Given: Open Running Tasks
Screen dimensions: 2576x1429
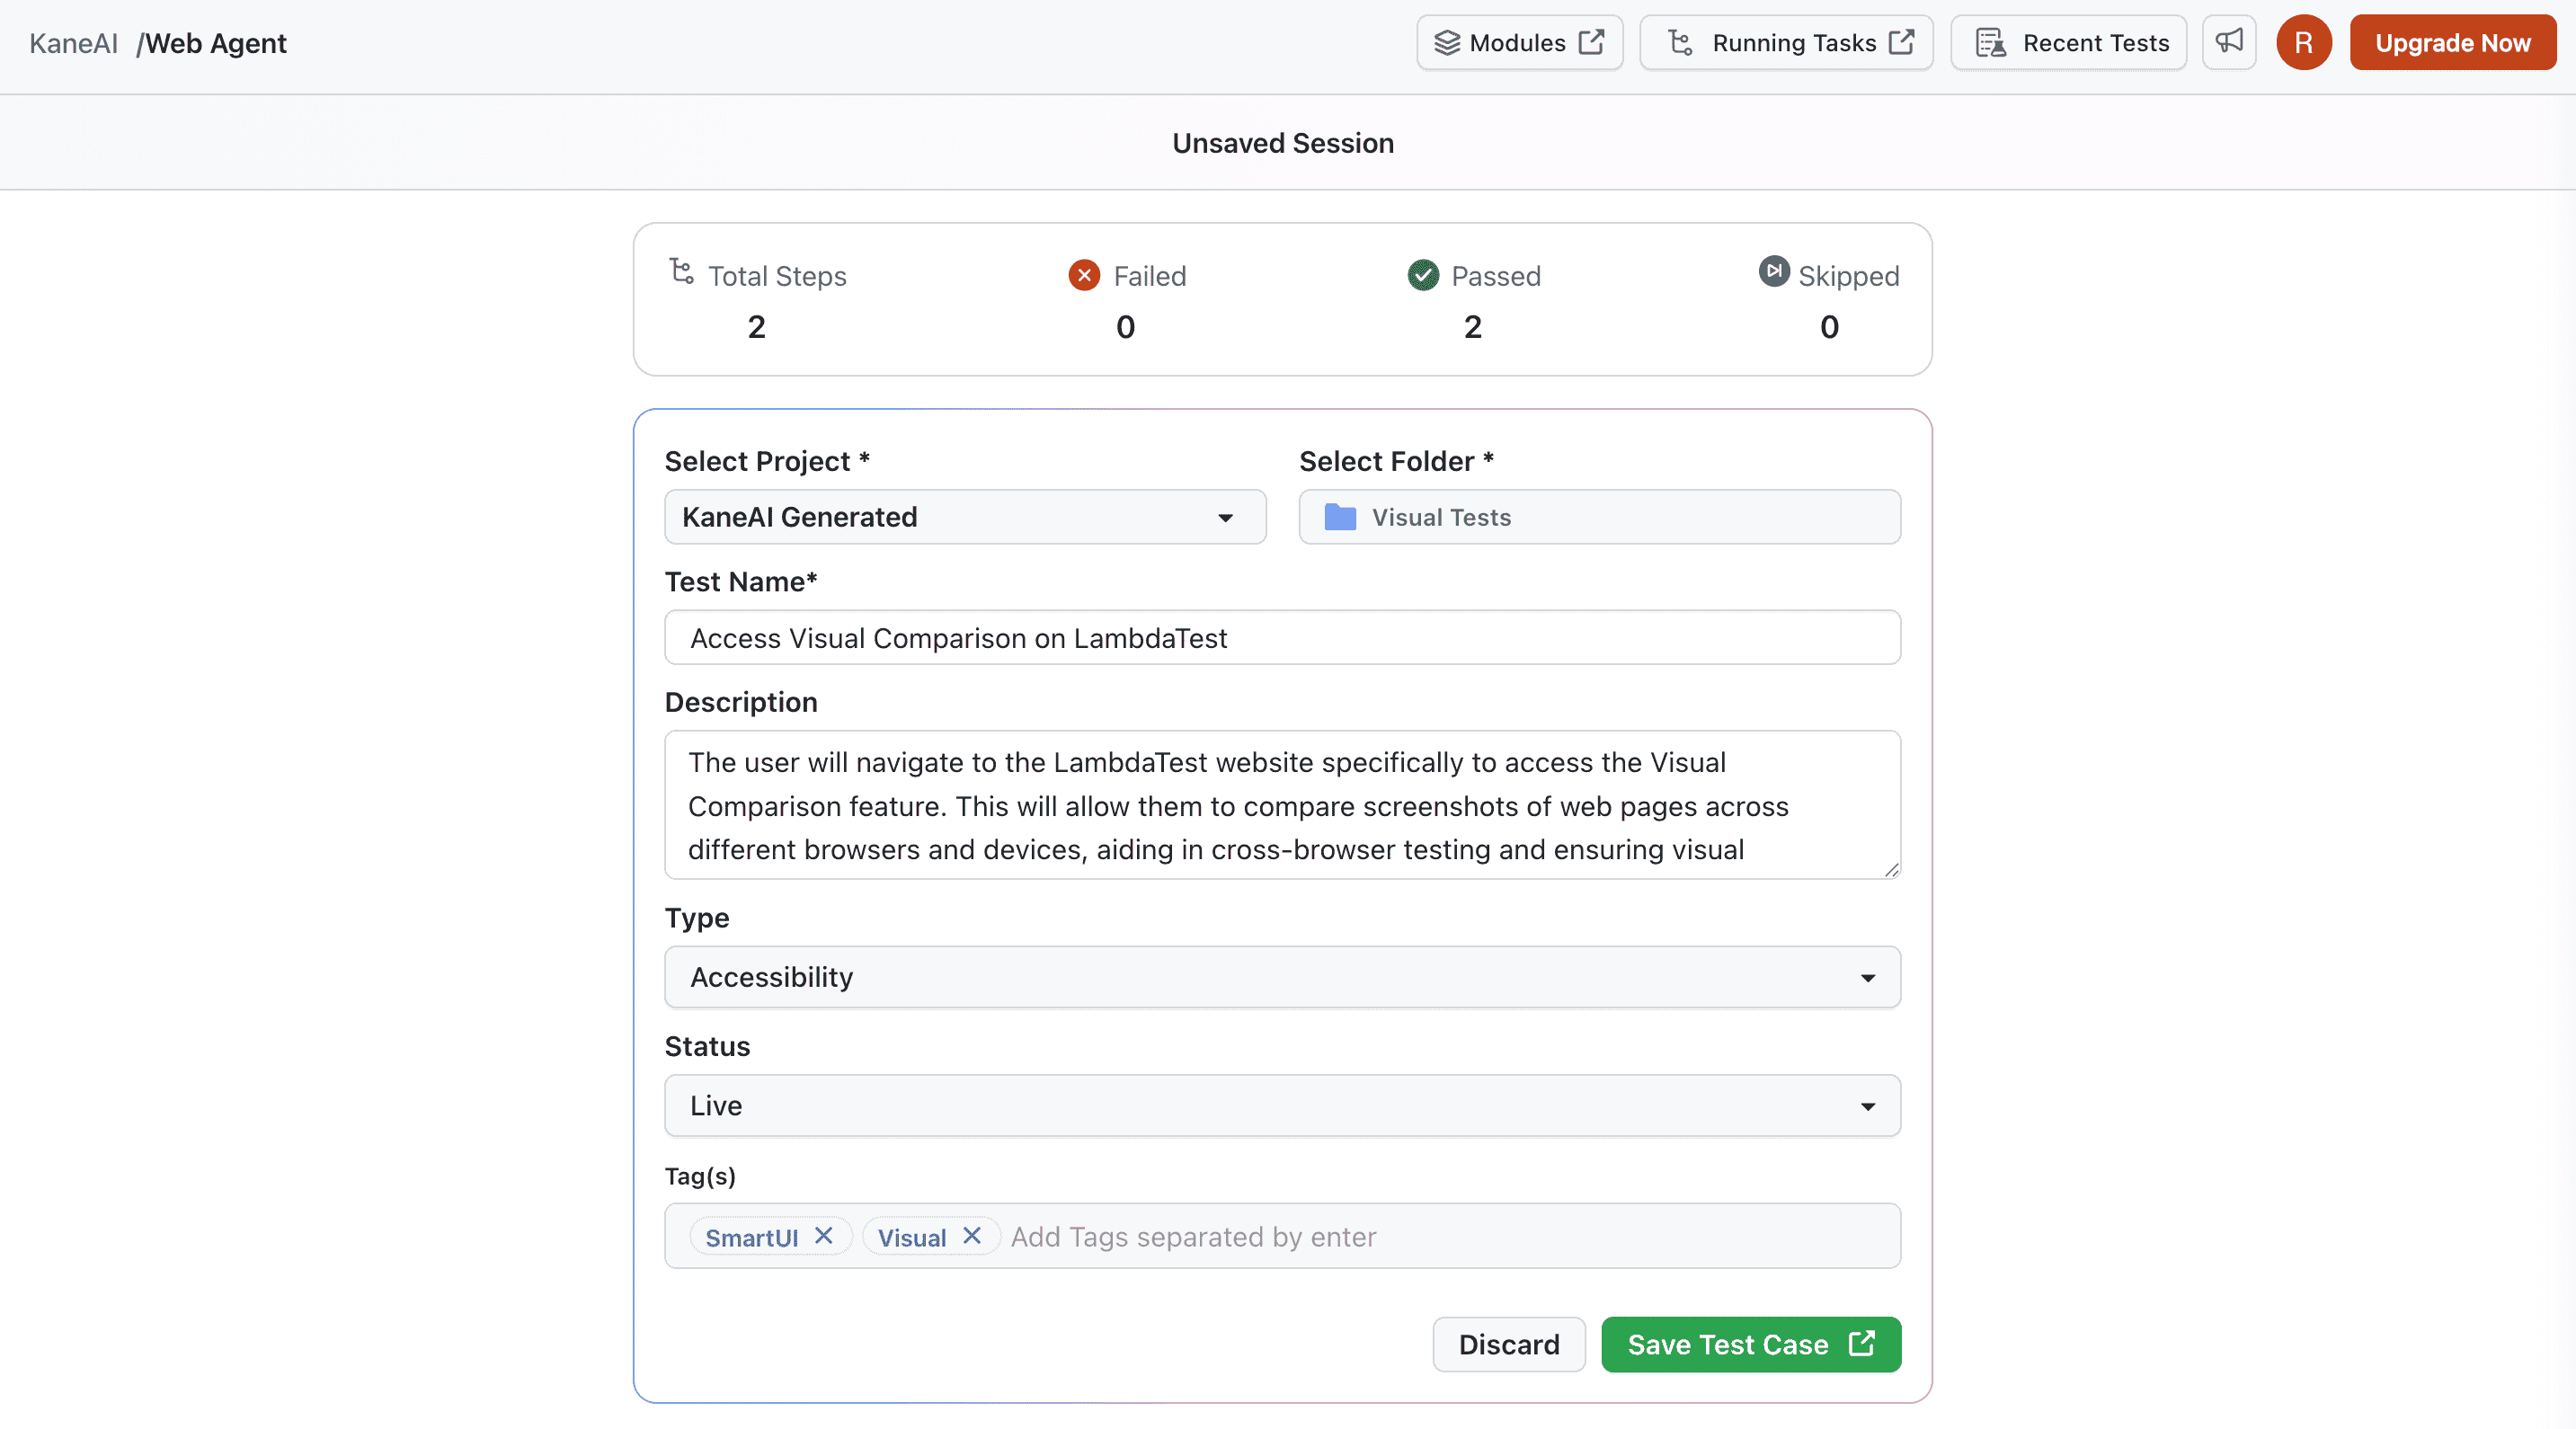Looking at the screenshot, I should (1786, 42).
